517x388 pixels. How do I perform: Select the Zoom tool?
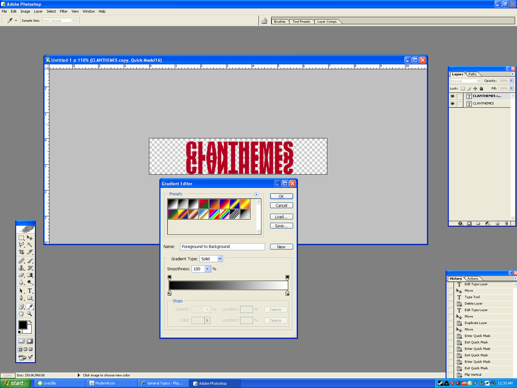pos(30,314)
